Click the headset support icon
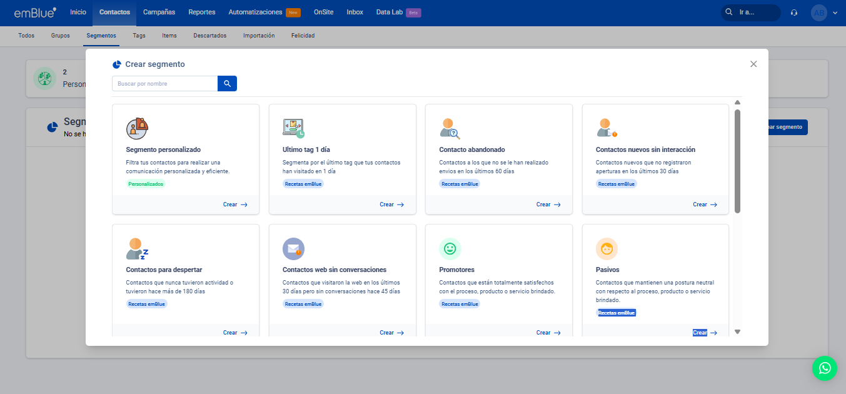 (794, 13)
